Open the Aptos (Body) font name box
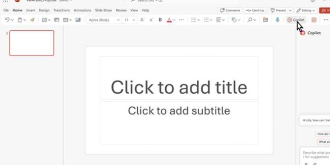This screenshot has height=165, width=330. (104, 20)
